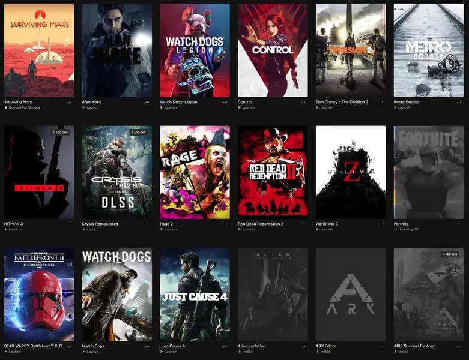Click the 'HITMAN 3' title text
Viewport: 469px width, 360px height.
click(x=13, y=224)
